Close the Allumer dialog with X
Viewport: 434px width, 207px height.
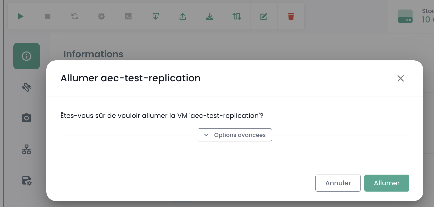click(x=400, y=78)
